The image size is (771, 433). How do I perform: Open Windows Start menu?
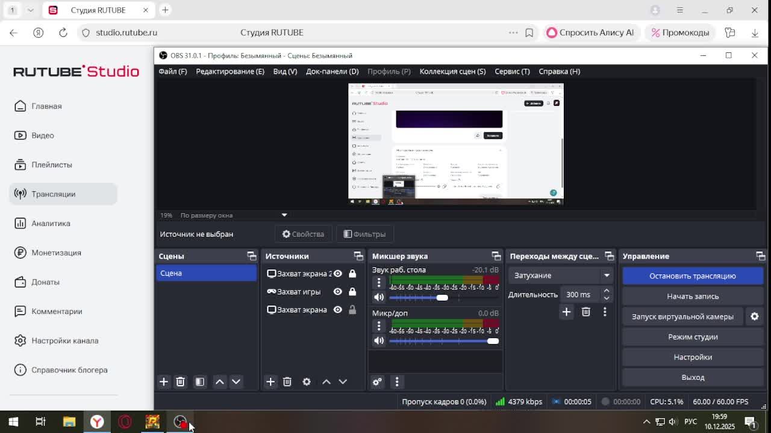13,422
